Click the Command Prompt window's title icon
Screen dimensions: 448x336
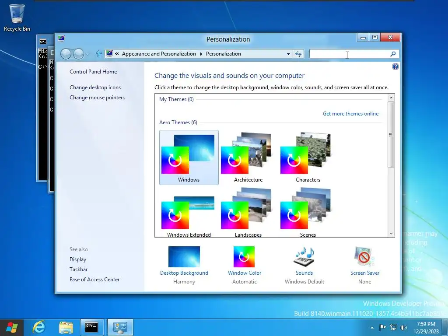point(43,42)
